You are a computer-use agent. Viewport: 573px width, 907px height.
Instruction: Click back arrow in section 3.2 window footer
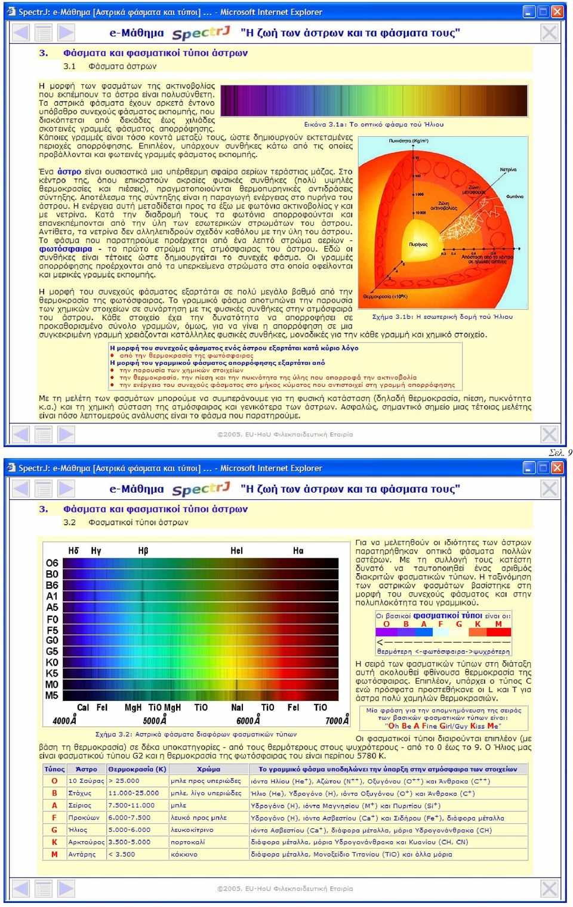pos(20,888)
